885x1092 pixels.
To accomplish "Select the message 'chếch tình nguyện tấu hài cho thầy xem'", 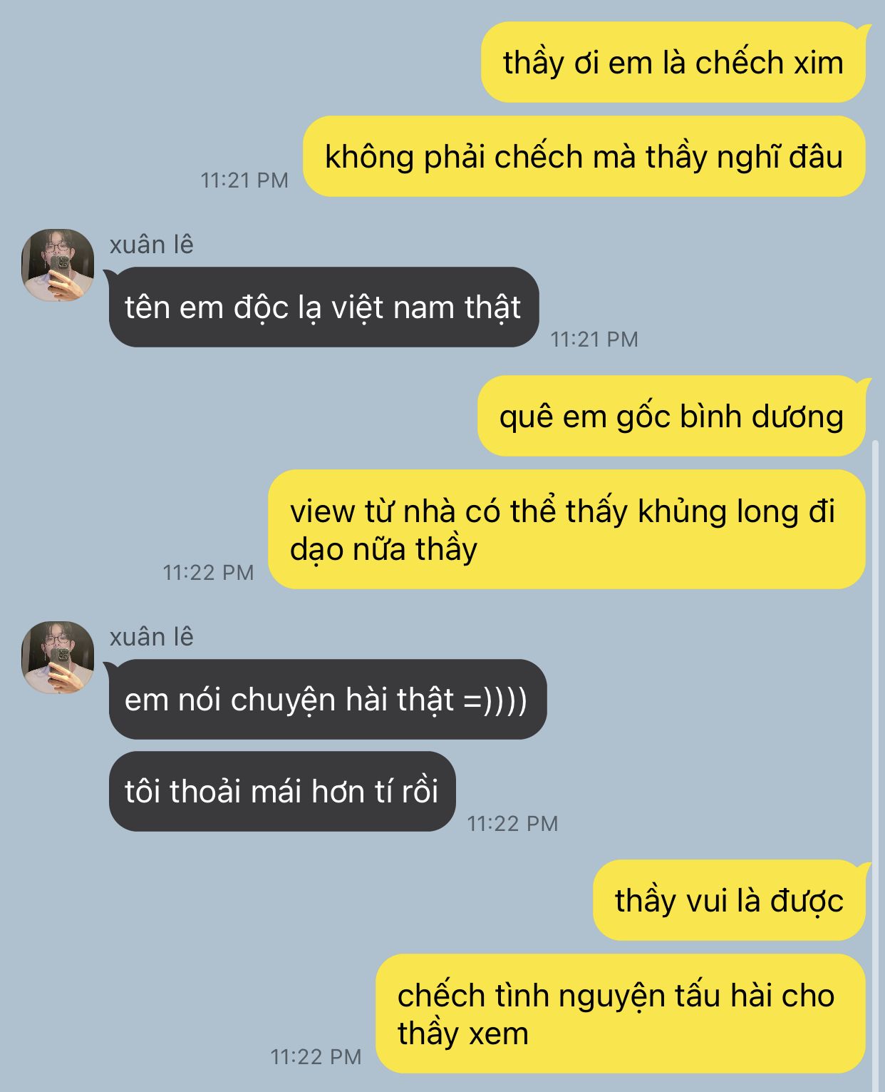I will (x=621, y=1014).
